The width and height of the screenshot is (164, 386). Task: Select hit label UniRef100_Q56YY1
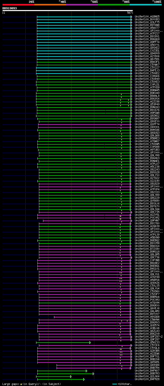point(147,45)
